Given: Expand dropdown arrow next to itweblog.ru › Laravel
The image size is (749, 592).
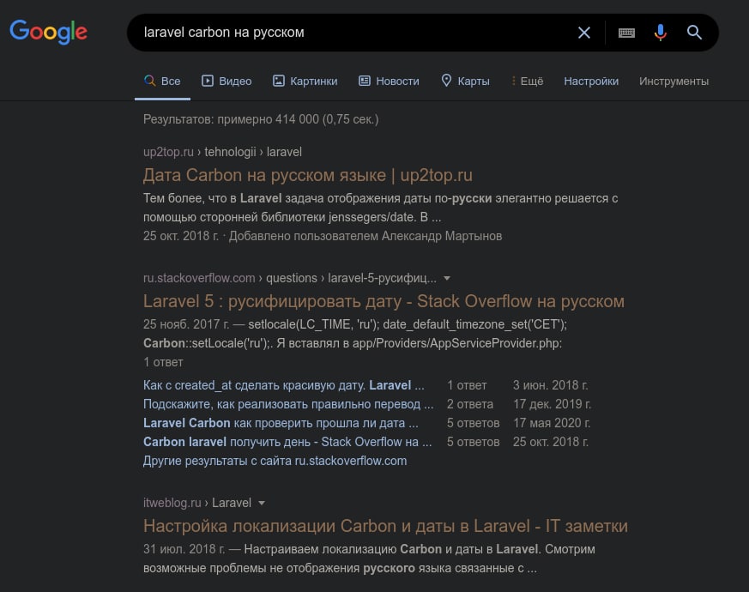Looking at the screenshot, I should click(x=262, y=503).
